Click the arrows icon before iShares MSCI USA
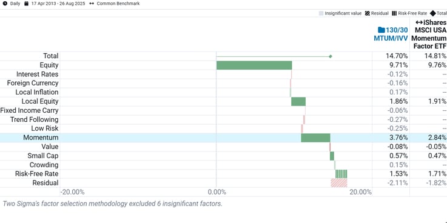Image resolution: width=447 pixels, height=223 pixels. click(419, 22)
